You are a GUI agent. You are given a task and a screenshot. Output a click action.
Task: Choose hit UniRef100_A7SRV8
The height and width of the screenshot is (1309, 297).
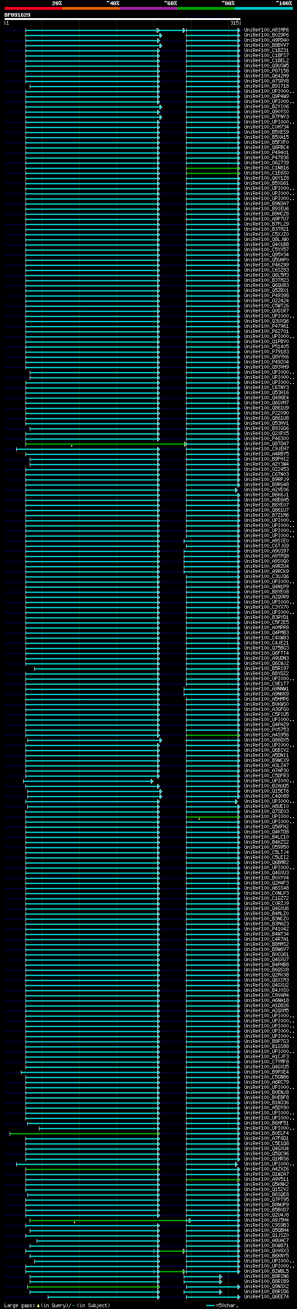[x=266, y=81]
